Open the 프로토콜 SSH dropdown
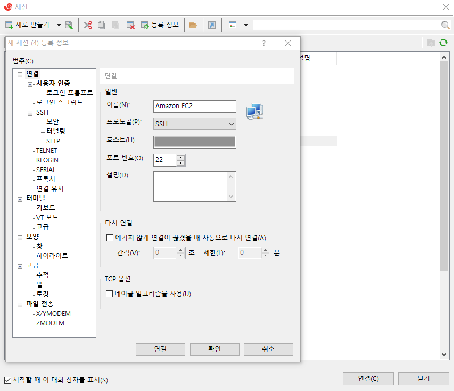 pyautogui.click(x=195, y=124)
